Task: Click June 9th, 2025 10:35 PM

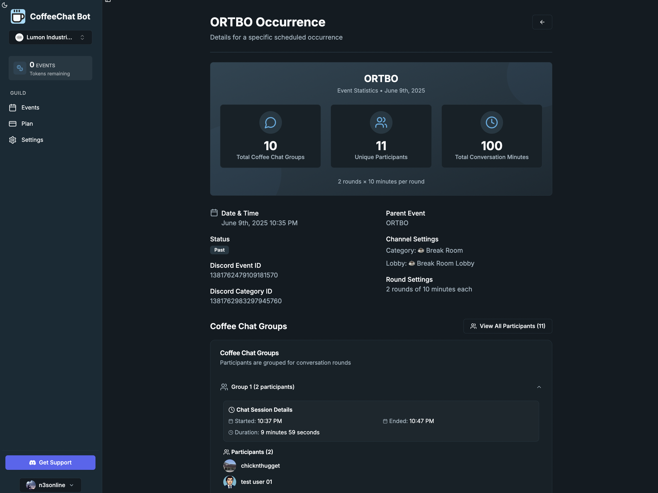Action: [259, 223]
